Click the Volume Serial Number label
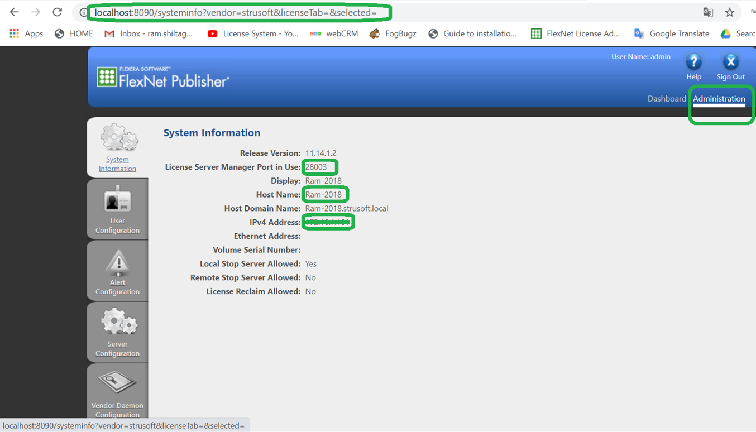The width and height of the screenshot is (756, 432). (x=257, y=250)
